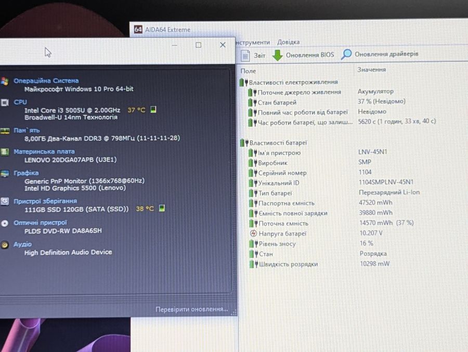Open the Операційна Система section link
This screenshot has height=352, width=468.
click(x=46, y=81)
